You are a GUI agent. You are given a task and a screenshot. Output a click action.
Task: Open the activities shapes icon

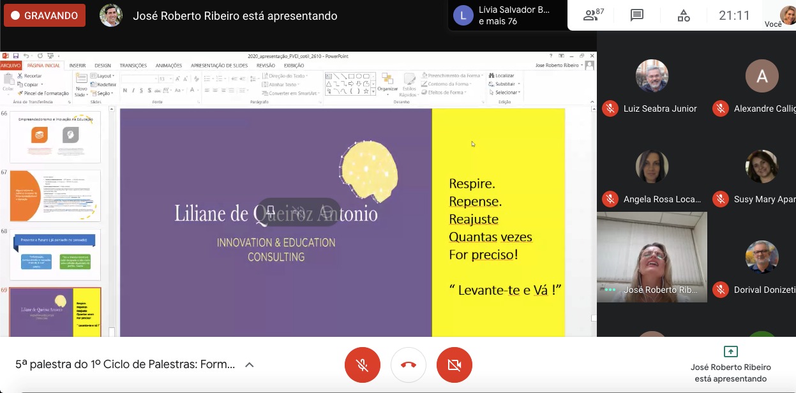(x=683, y=15)
